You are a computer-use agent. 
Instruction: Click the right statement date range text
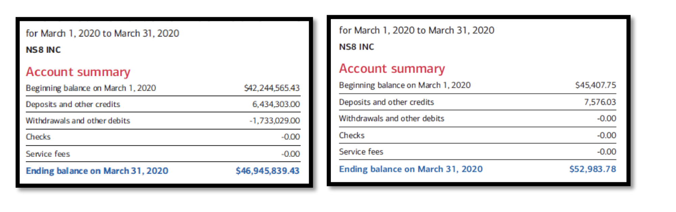[417, 30]
